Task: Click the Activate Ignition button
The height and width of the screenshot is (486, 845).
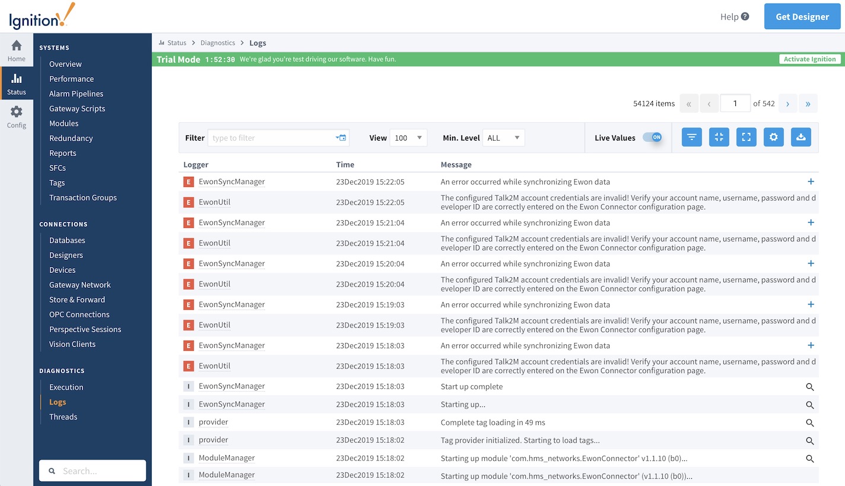Action: pyautogui.click(x=810, y=59)
